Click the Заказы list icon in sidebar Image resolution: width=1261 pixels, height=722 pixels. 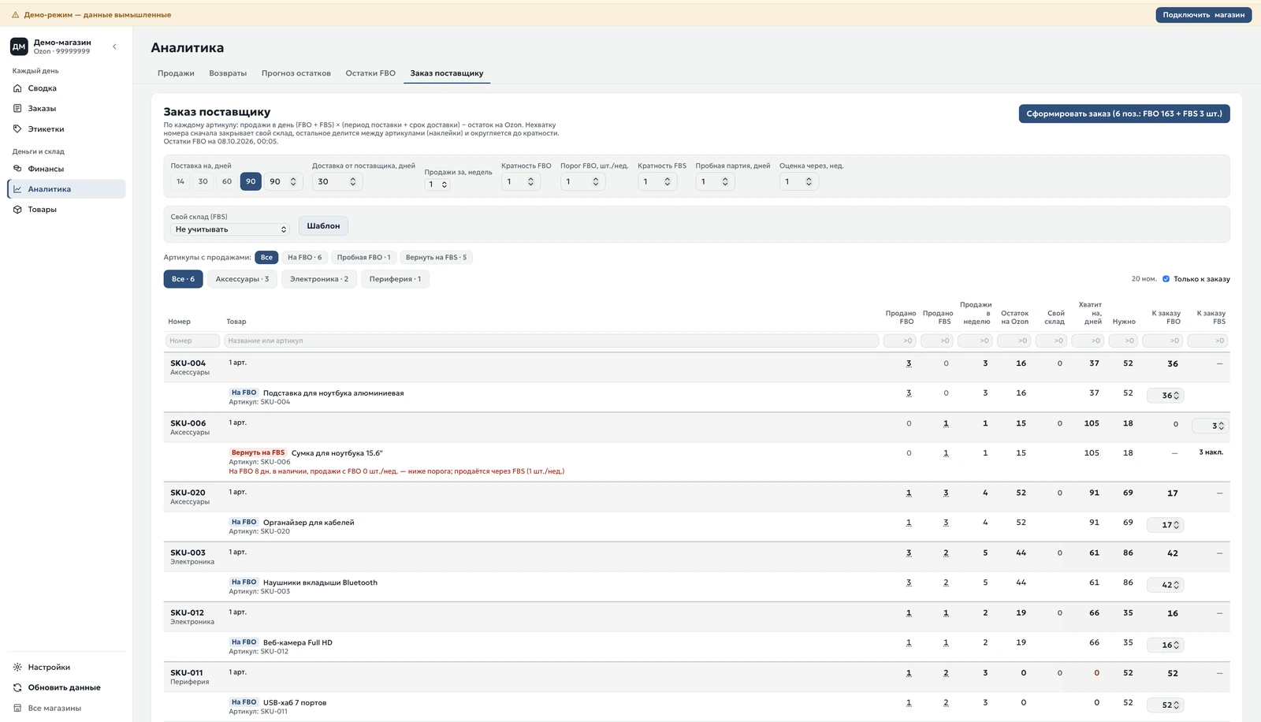click(x=17, y=108)
